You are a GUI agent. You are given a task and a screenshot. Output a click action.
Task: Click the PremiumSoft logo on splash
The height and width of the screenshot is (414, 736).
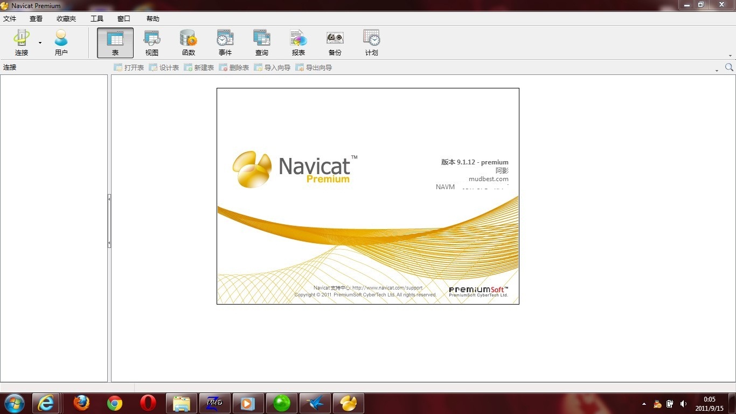pos(478,292)
